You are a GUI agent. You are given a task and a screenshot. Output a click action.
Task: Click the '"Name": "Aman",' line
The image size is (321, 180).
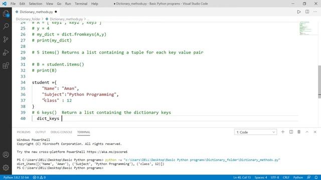60,88
